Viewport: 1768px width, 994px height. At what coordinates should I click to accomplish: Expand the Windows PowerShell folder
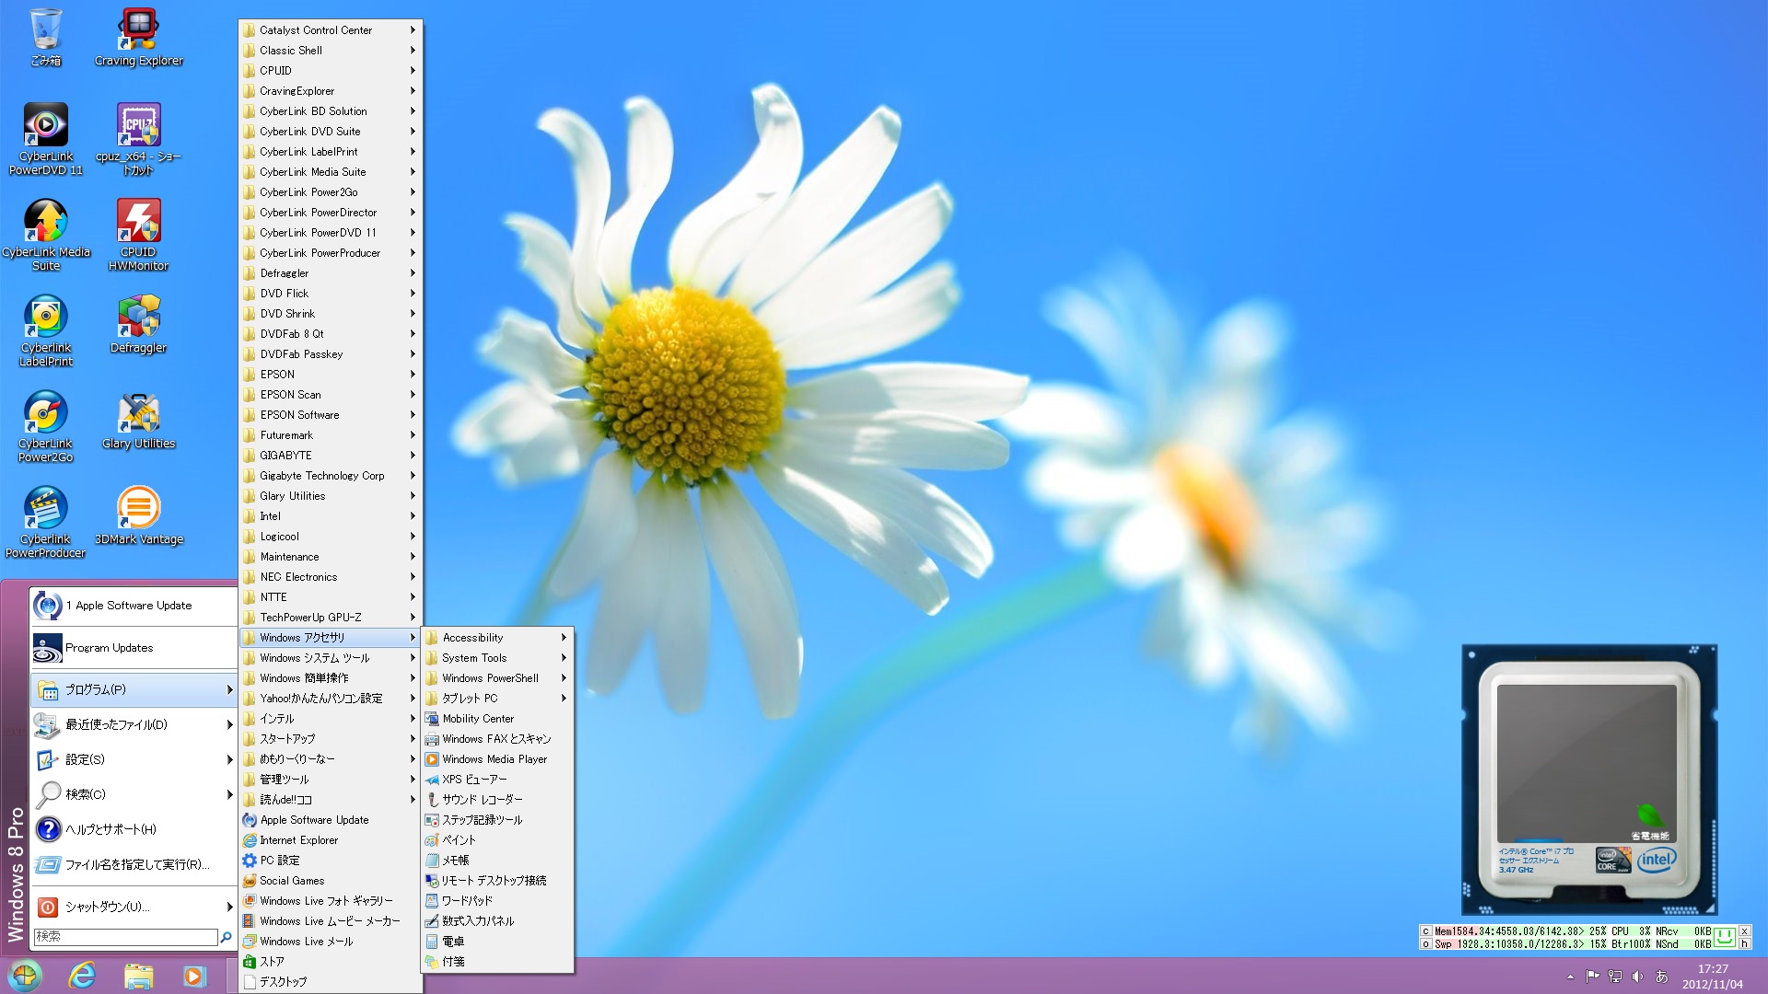click(x=497, y=678)
